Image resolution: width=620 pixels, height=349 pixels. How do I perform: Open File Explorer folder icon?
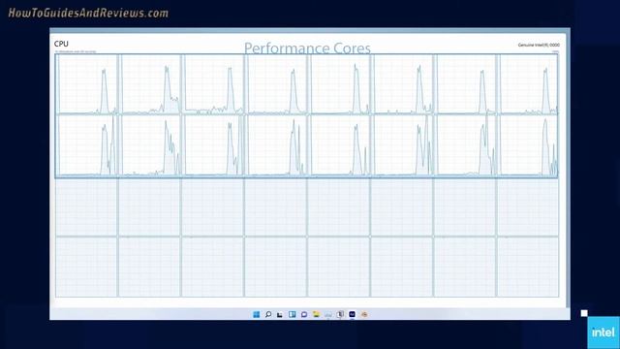(316, 314)
